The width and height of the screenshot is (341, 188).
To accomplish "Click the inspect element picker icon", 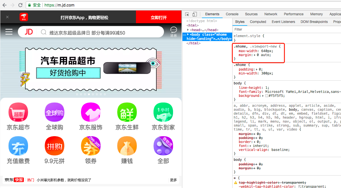I will [187, 14].
